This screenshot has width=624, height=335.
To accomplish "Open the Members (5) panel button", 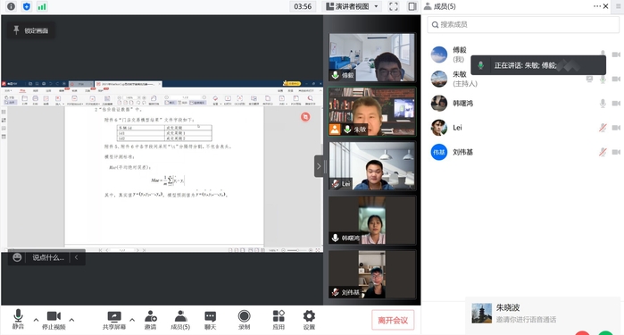I will 180,320.
